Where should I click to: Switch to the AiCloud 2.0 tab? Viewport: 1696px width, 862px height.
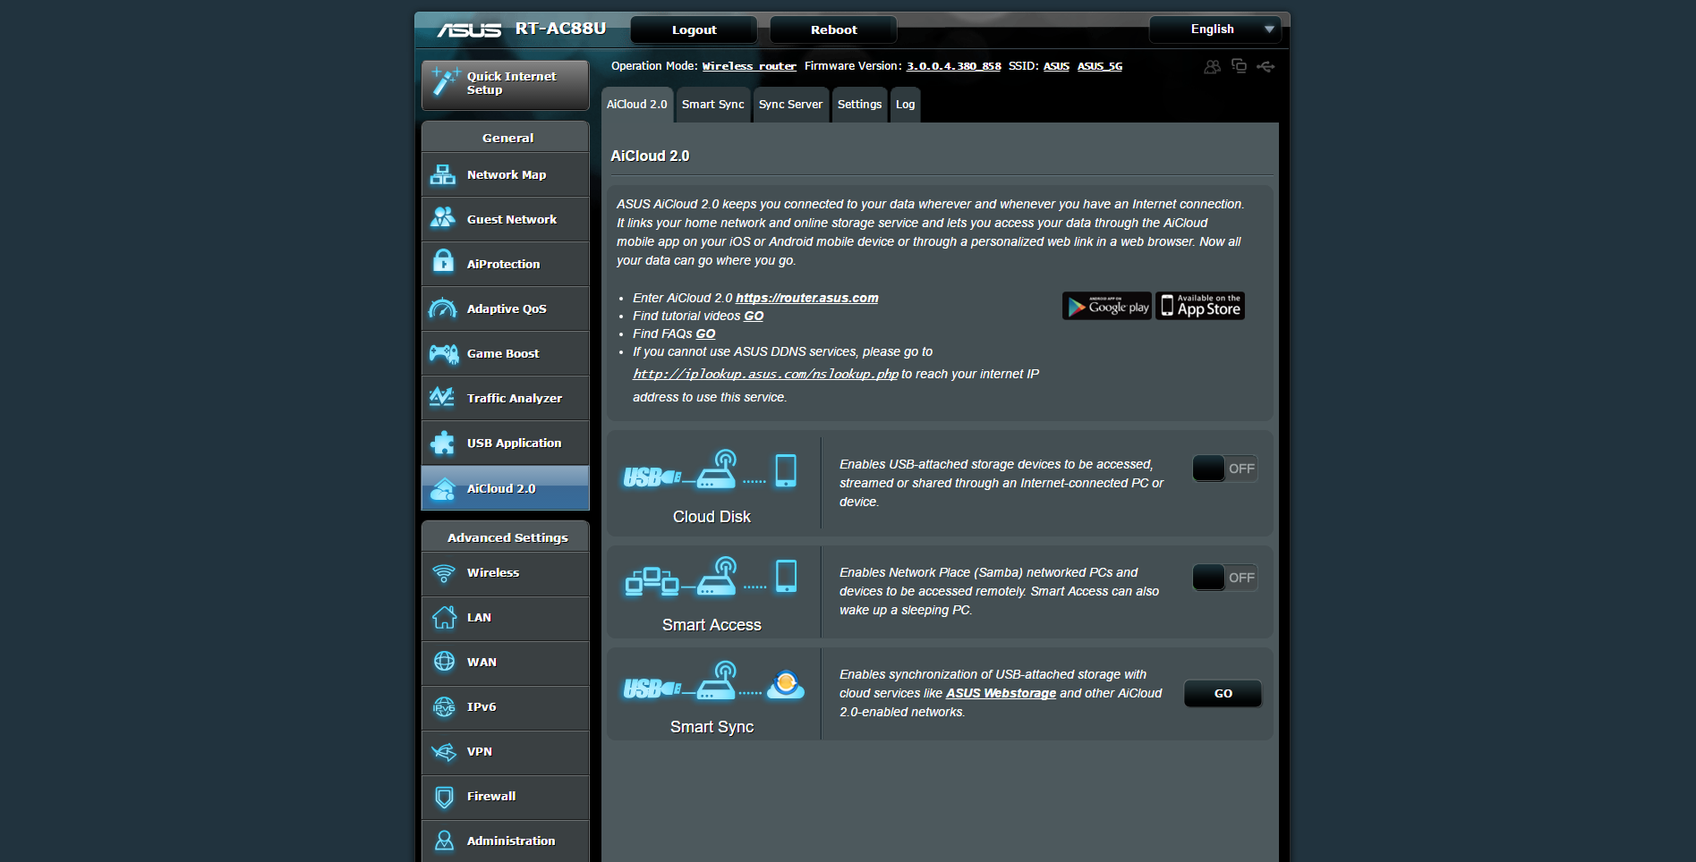[637, 105]
